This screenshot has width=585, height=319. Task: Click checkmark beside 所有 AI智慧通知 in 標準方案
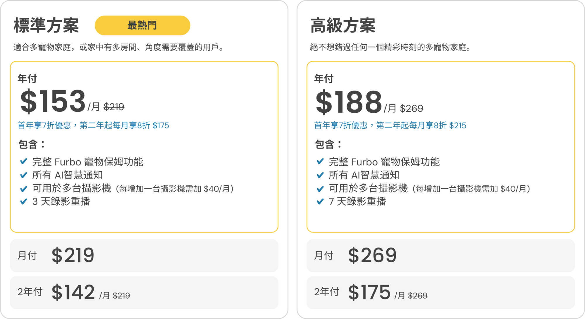24,175
